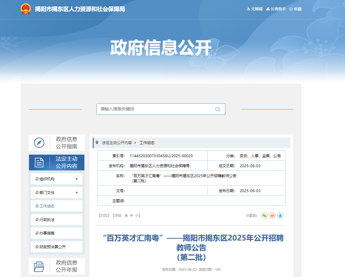
Task: Expand 组织机构 with plus sign
Action: tap(76, 179)
